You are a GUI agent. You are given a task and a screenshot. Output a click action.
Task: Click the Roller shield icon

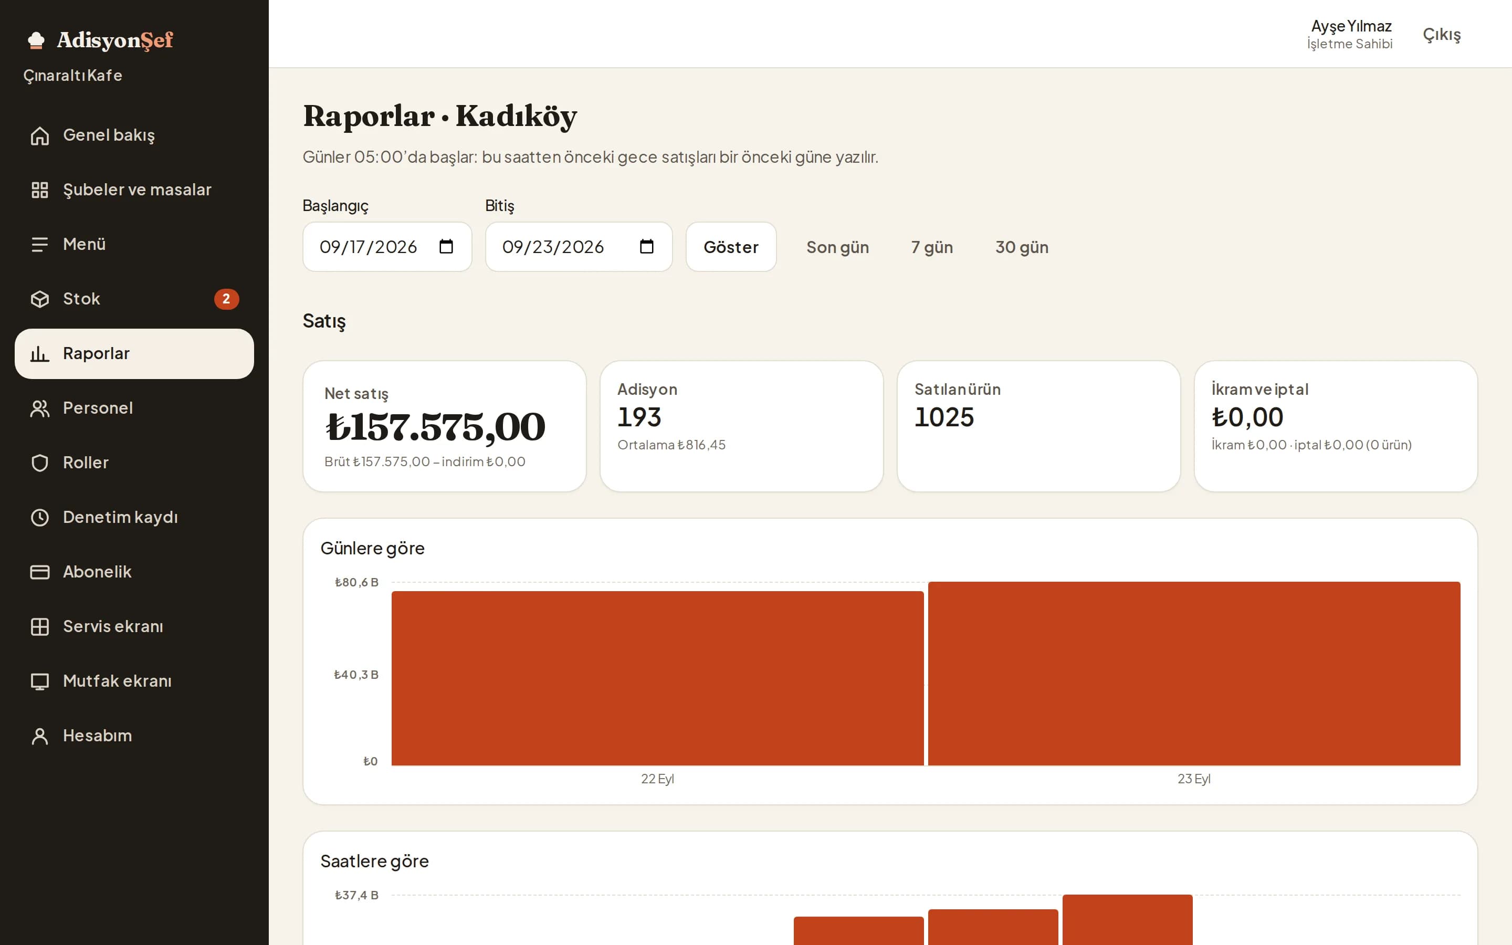(x=40, y=463)
